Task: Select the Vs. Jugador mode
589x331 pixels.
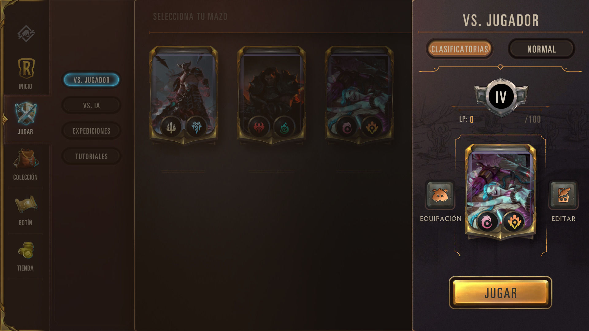Action: point(91,80)
